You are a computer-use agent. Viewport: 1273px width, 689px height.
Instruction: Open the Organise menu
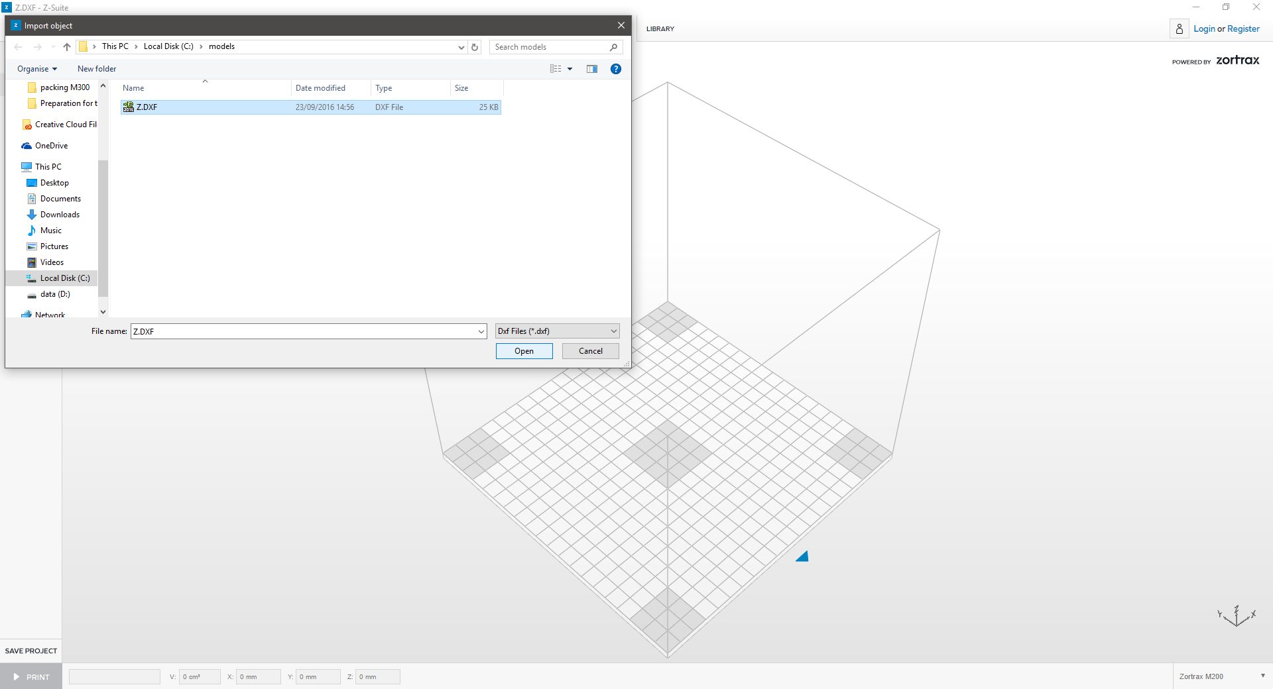pos(37,69)
